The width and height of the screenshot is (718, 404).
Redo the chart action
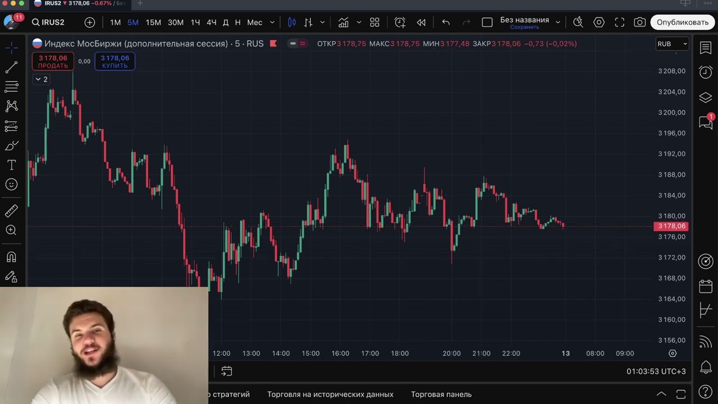pos(466,22)
